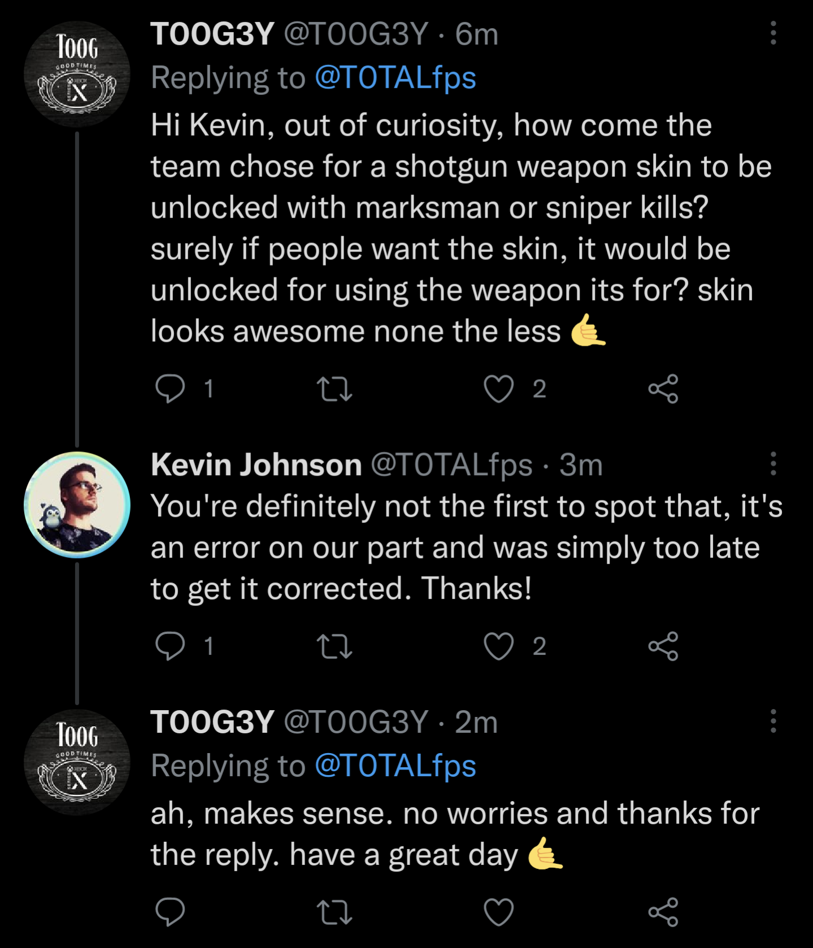813x948 pixels.
Task: Open @TOTALfps mention link in last tweet
Action: pos(395,766)
